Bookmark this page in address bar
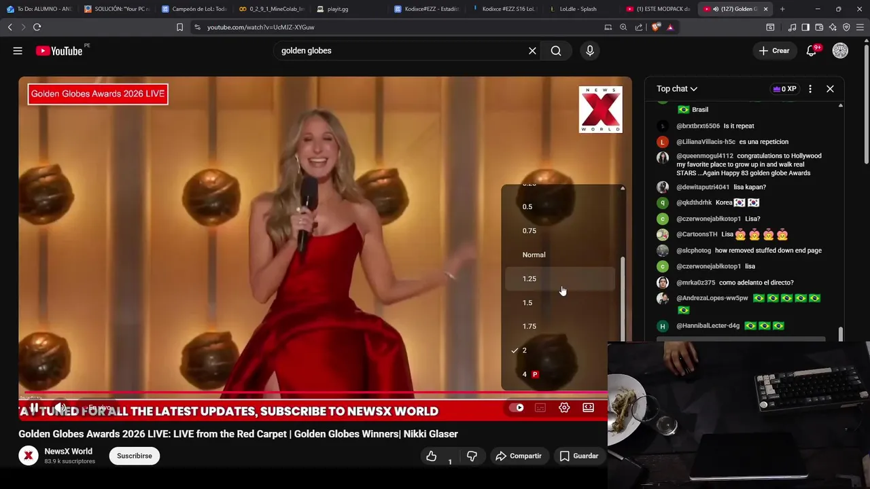The width and height of the screenshot is (870, 489). coord(179,27)
